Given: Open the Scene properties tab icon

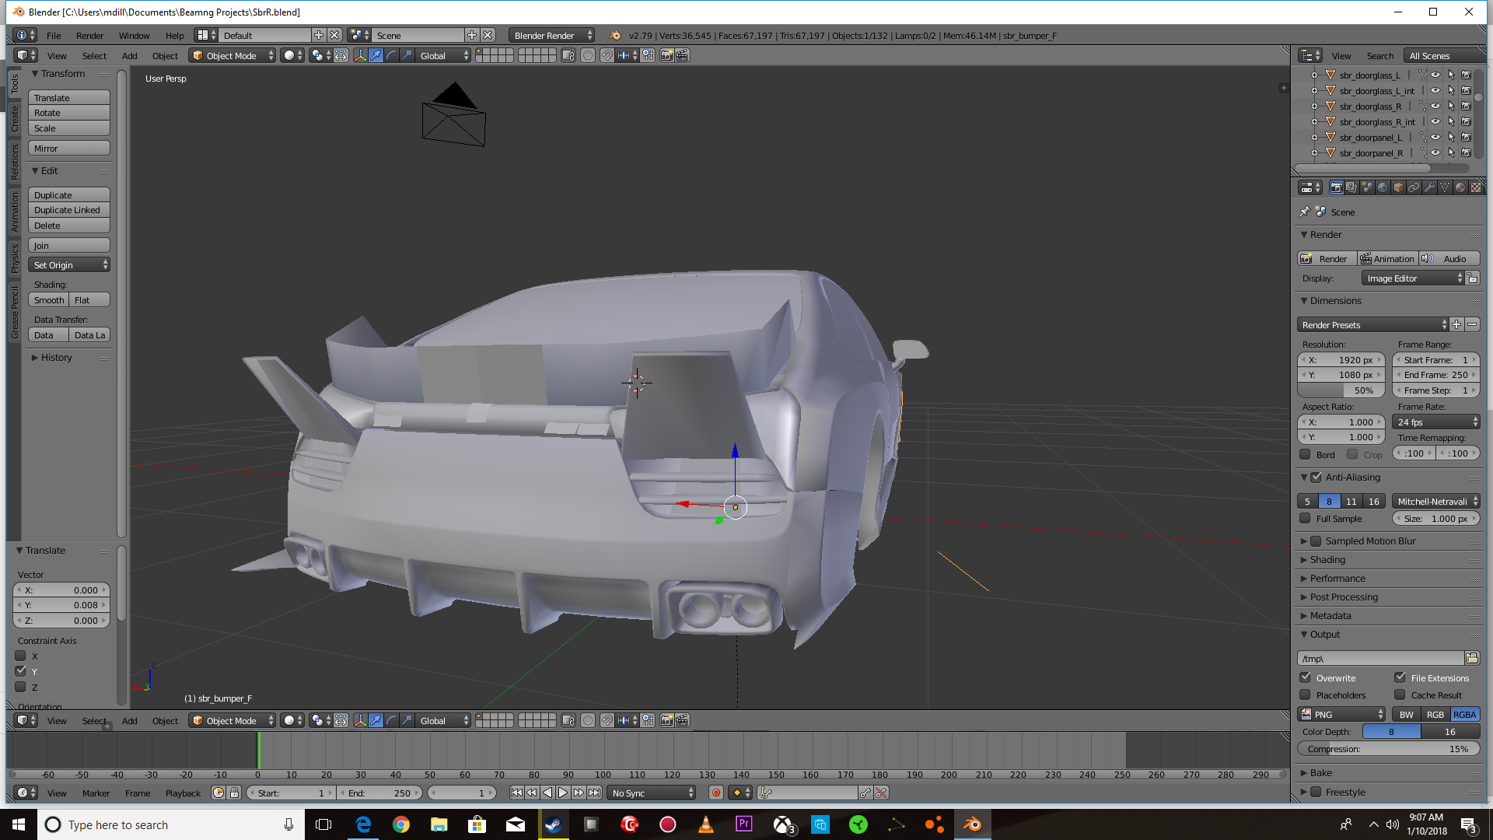Looking at the screenshot, I should [1367, 187].
